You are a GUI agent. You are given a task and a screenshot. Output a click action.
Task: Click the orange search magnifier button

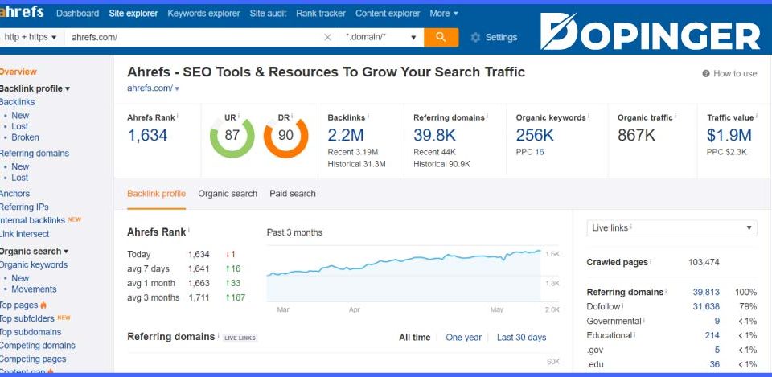click(441, 38)
